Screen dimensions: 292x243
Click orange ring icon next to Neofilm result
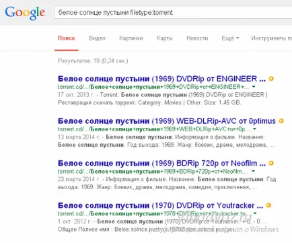coord(271,163)
